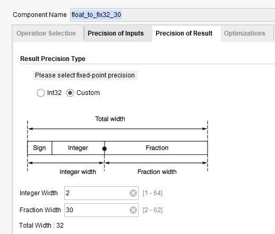
Task: Select the Int32 radio button
Action: (41, 93)
